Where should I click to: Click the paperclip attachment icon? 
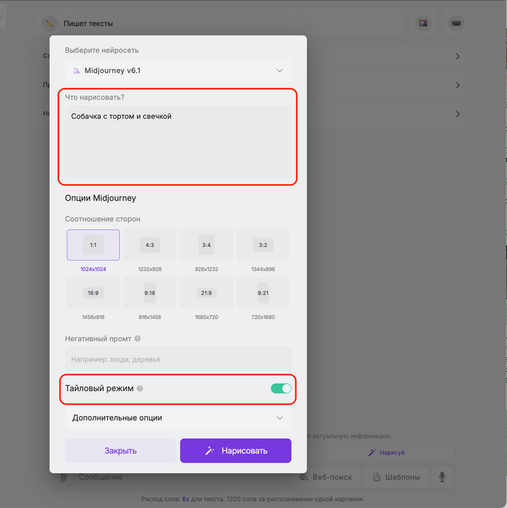64,477
